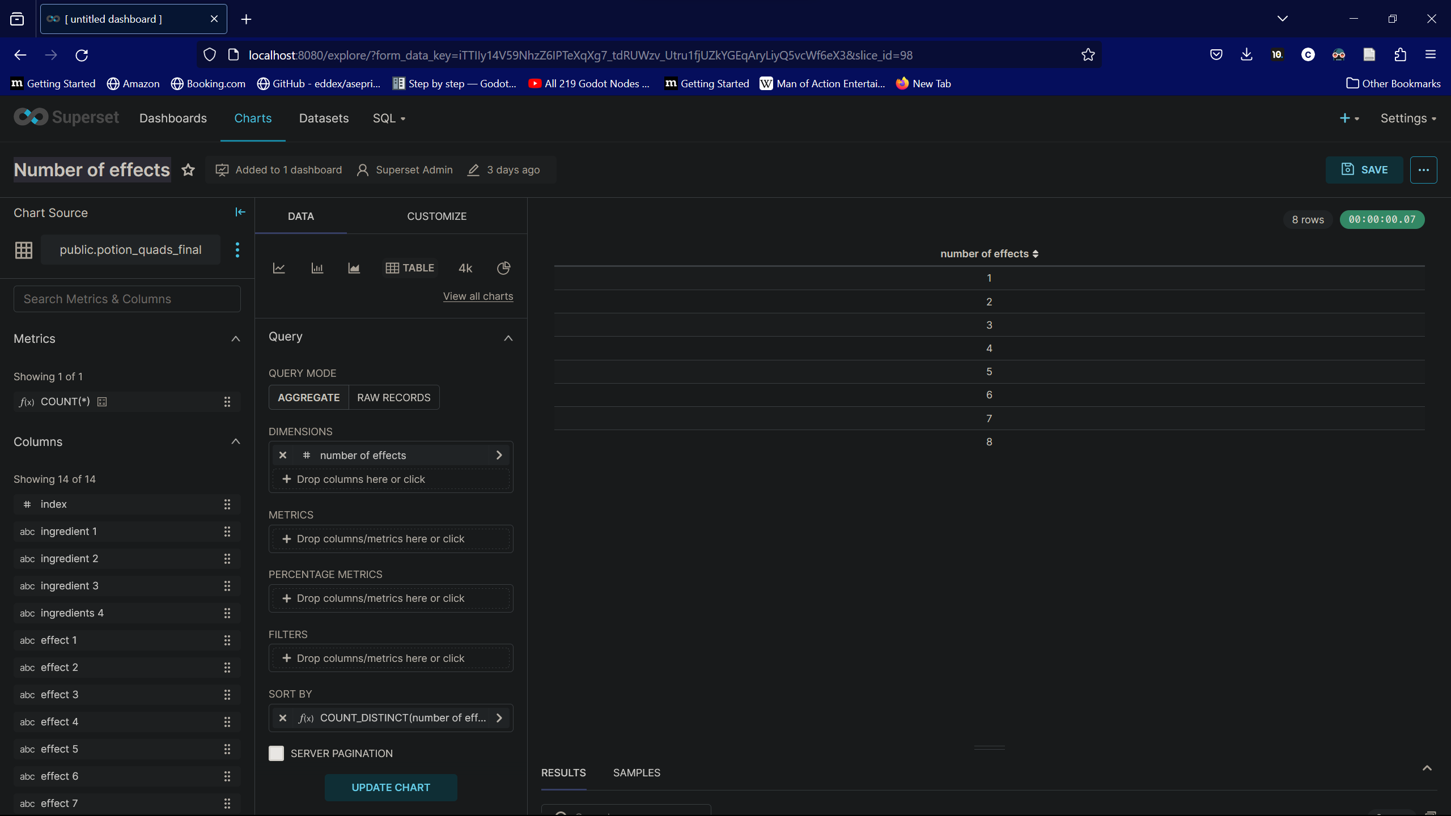Viewport: 1451px width, 816px height.
Task: Switch to the Customize tab
Action: [x=436, y=216]
